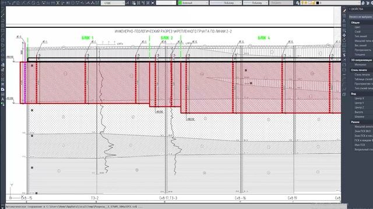Select the Erase tool in Modify toolbar

tap(344, 11)
